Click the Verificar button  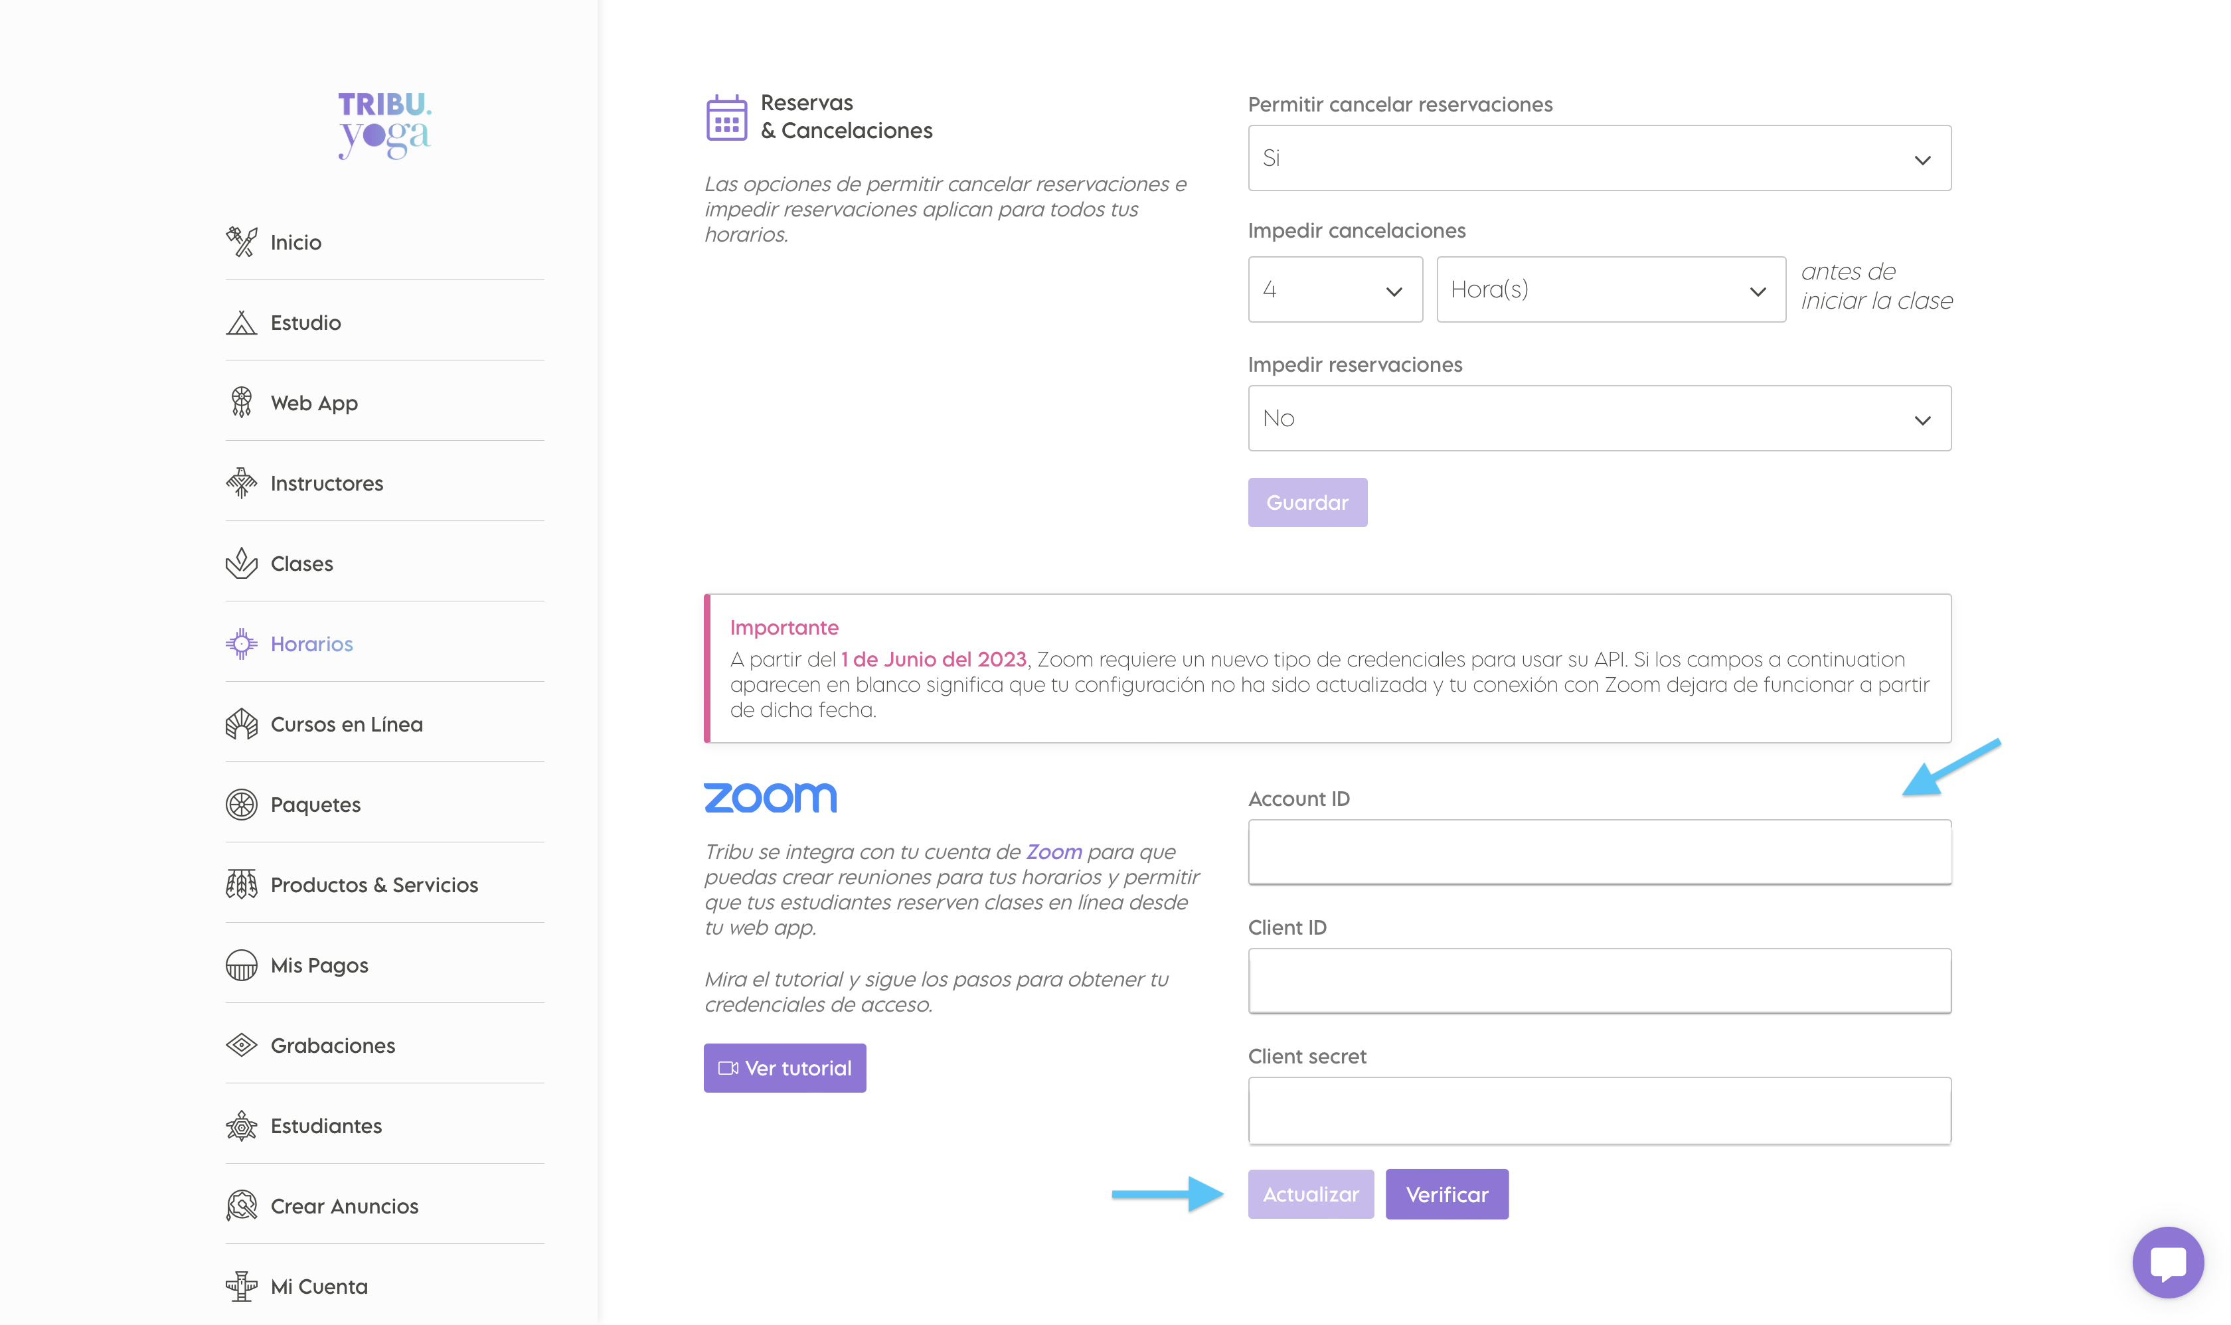pyautogui.click(x=1446, y=1194)
